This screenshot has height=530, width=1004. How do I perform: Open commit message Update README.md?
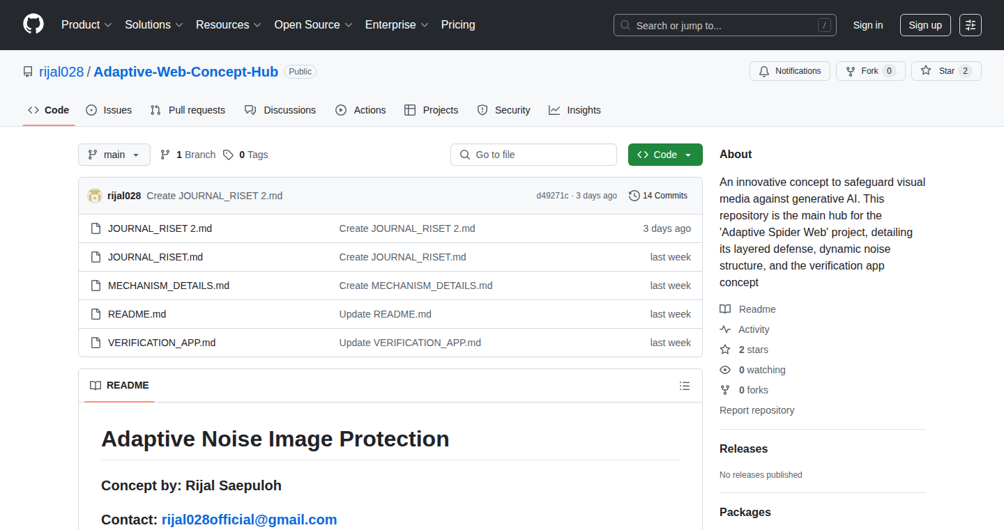pos(386,314)
